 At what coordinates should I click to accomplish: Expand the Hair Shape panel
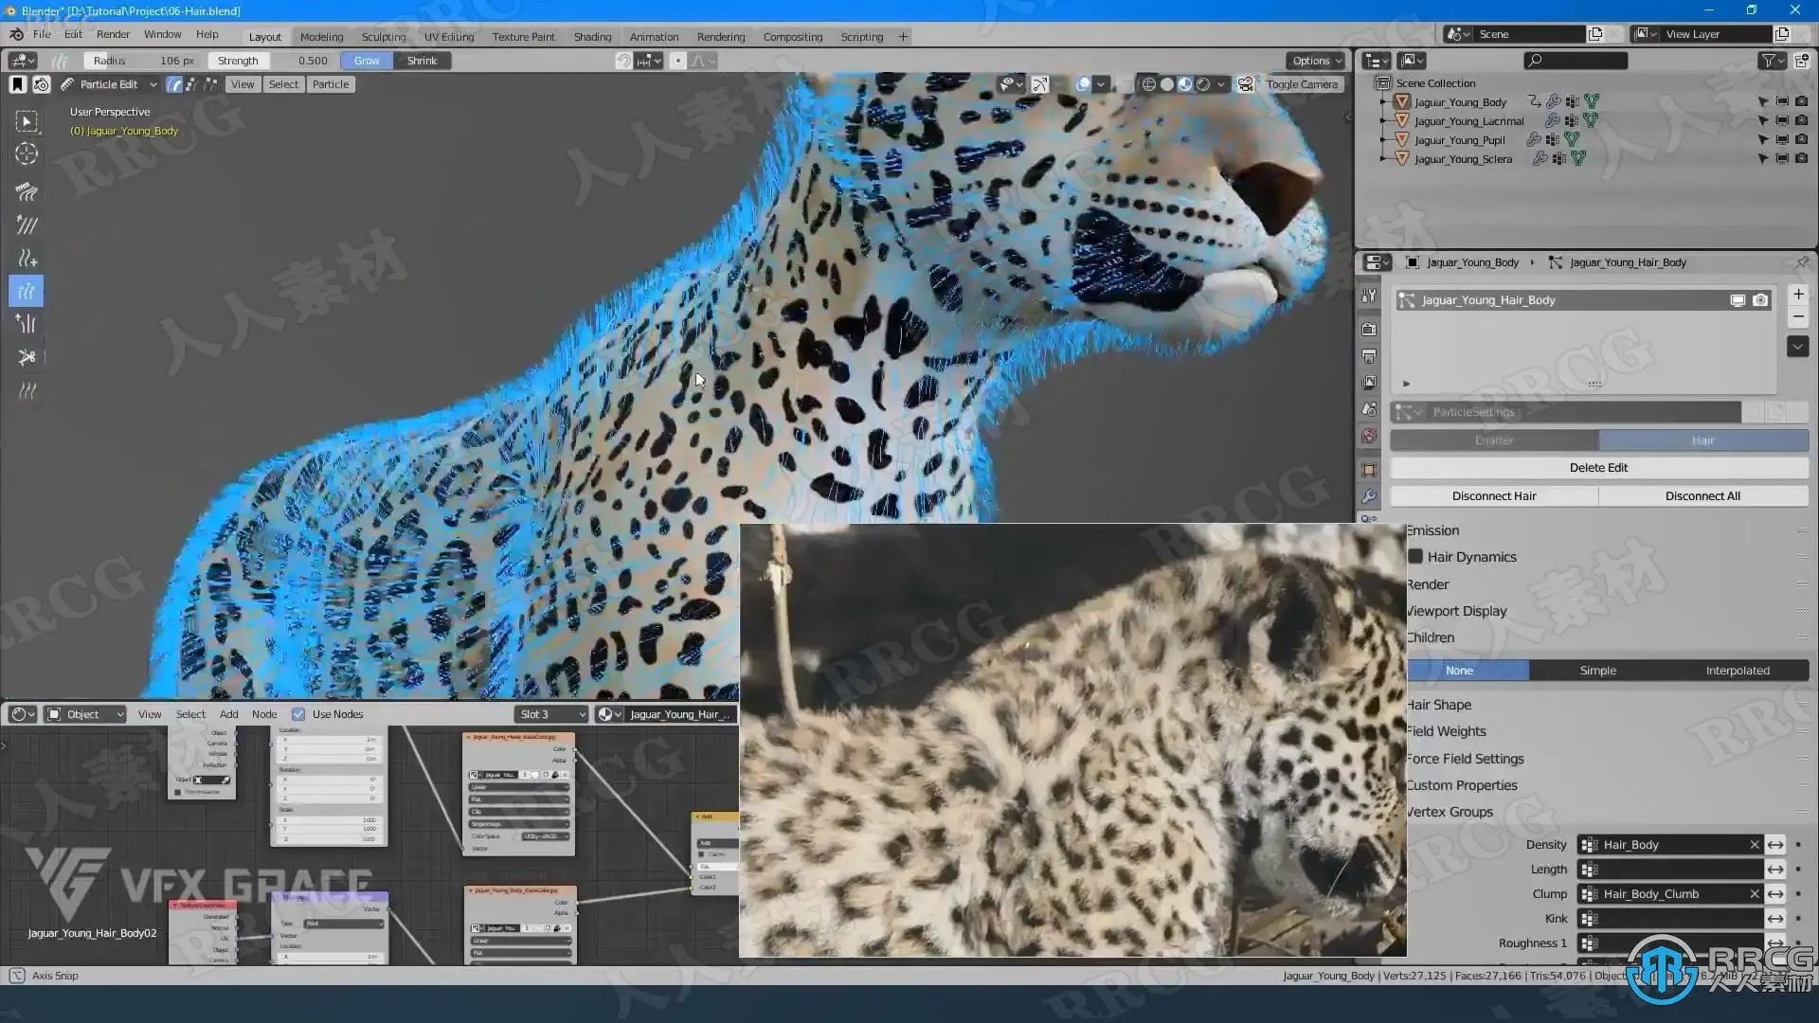click(x=1438, y=705)
